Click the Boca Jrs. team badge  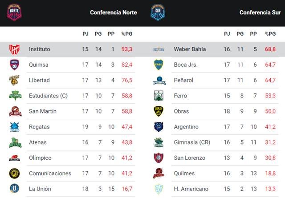coord(159,65)
